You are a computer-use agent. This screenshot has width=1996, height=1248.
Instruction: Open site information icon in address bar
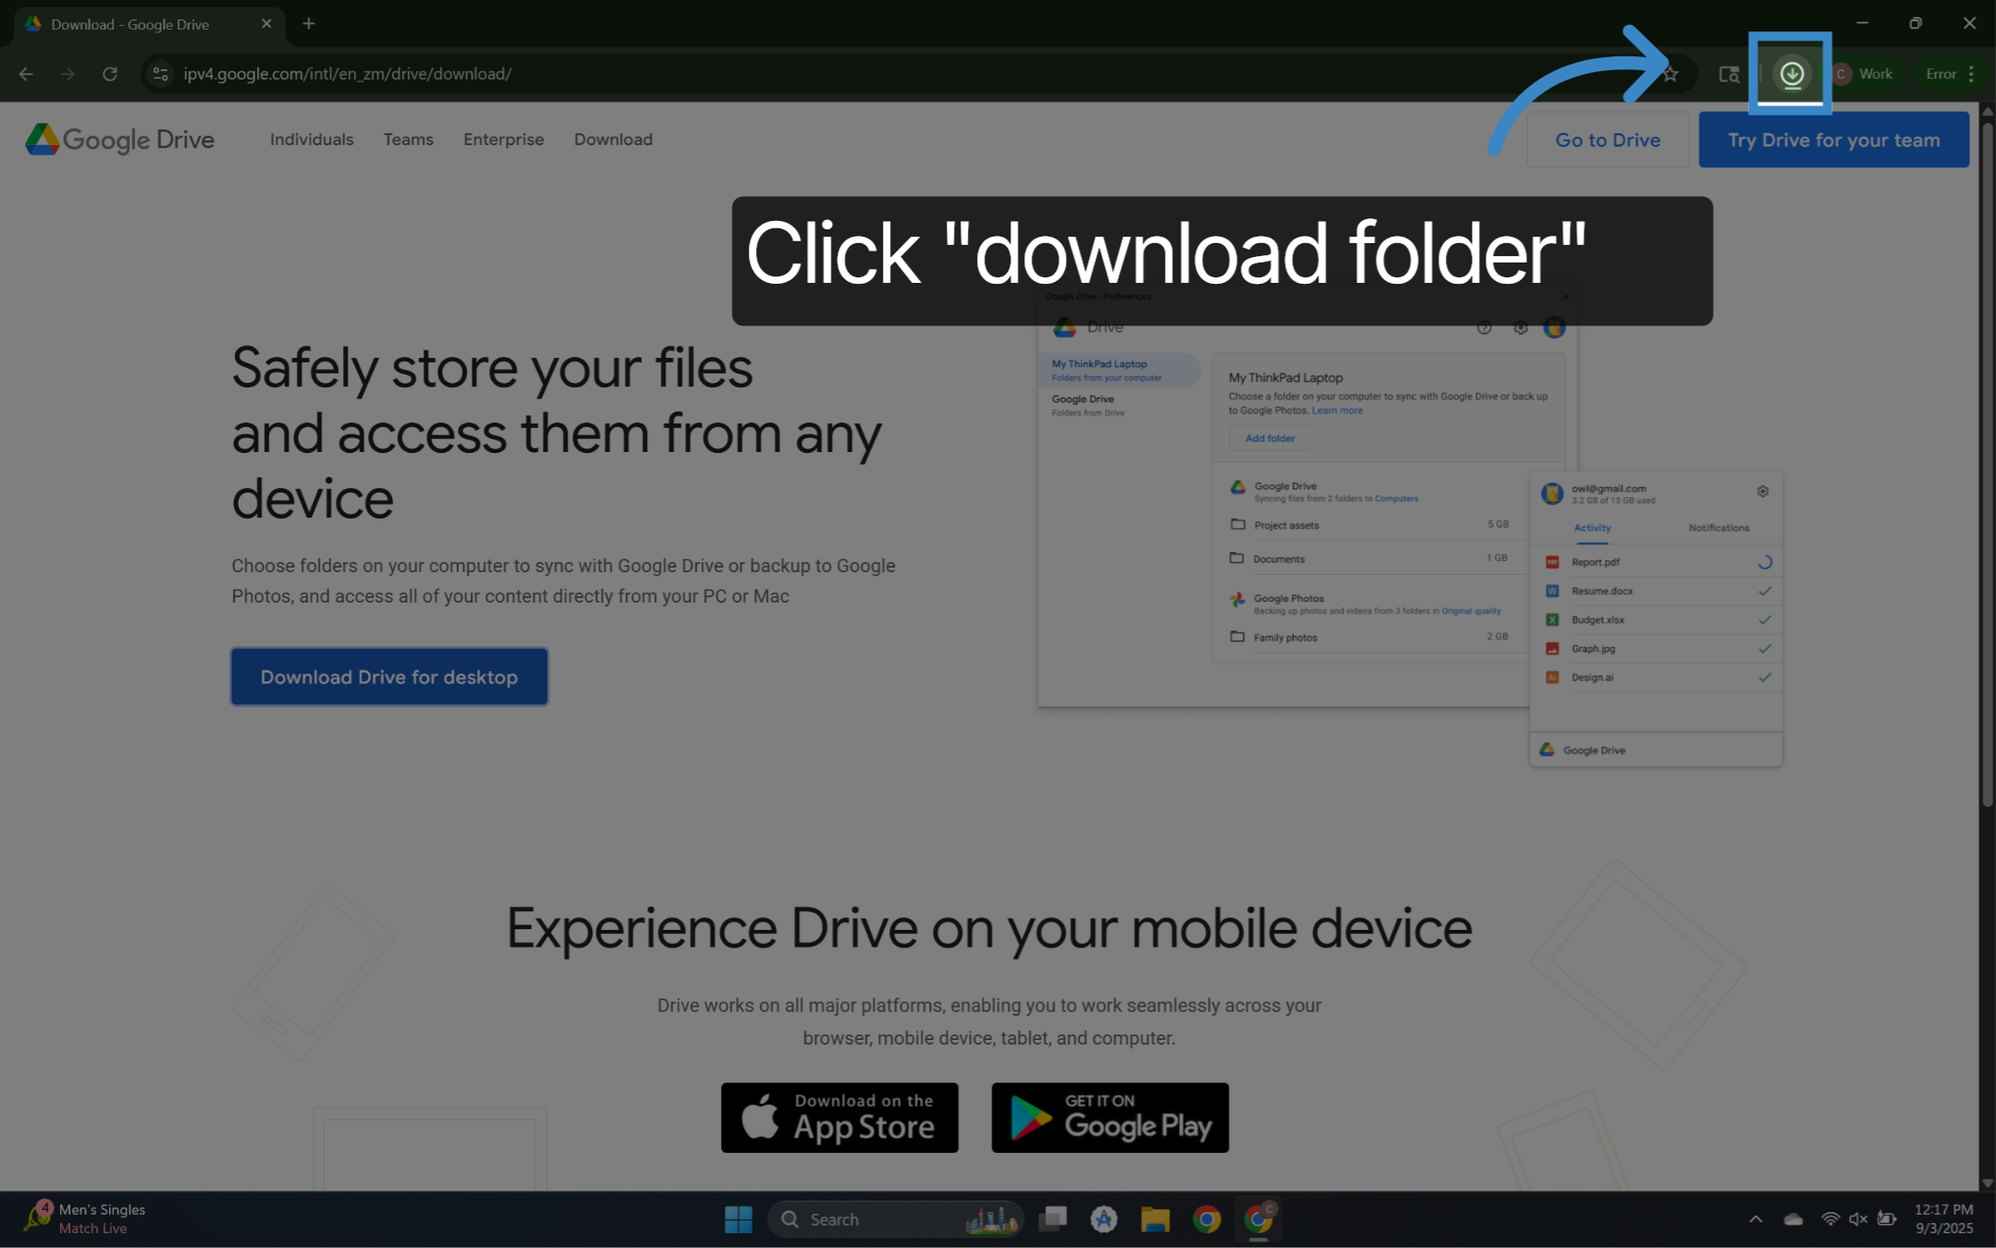pos(160,74)
